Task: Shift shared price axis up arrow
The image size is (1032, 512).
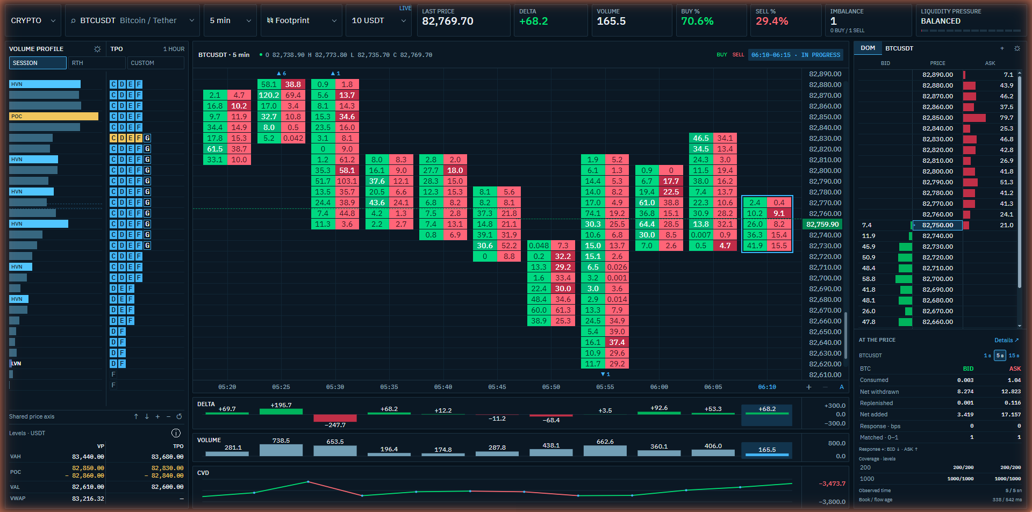Action: pos(136,416)
